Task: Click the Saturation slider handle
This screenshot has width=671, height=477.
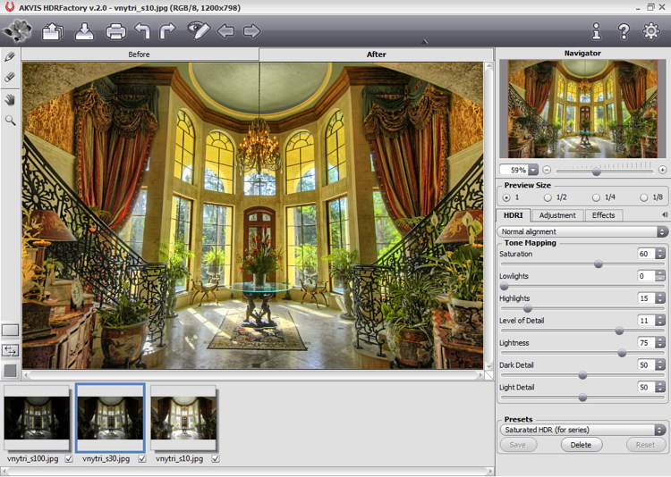Action: tap(598, 264)
